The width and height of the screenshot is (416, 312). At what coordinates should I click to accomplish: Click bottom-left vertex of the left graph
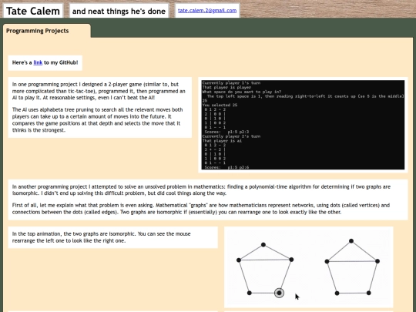249,293
